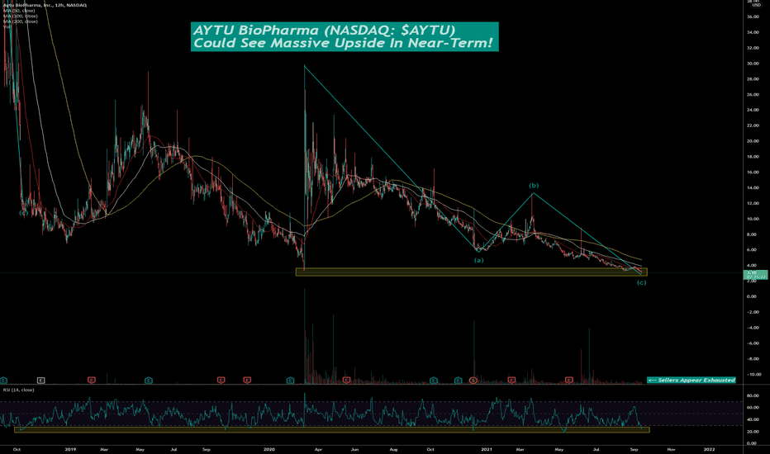The width and height of the screenshot is (770, 454).
Task: Select the MA (50, close) indicator legend
Action: click(x=19, y=10)
